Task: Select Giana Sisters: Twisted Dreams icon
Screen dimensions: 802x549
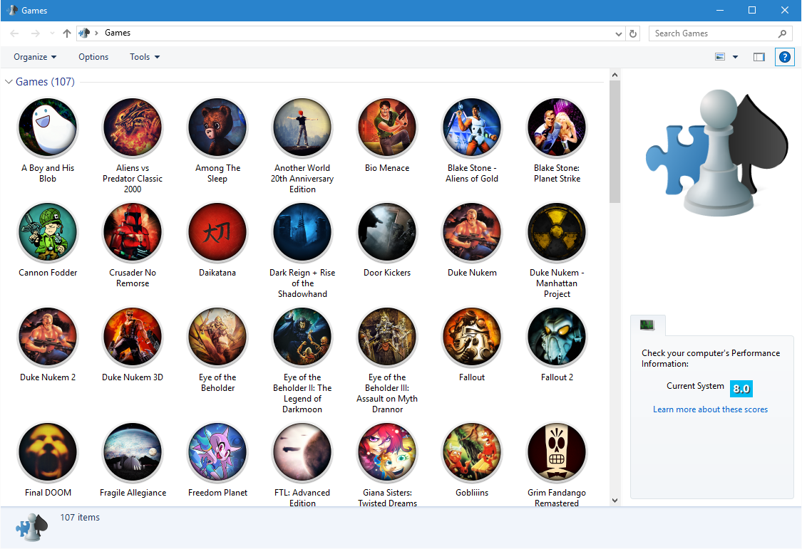Action: point(387,452)
